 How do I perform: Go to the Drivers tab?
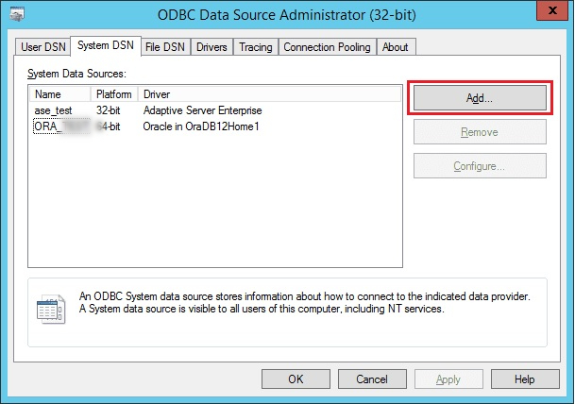pyautogui.click(x=211, y=46)
